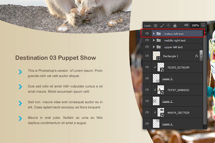Image resolution: width=215 pixels, height=143 pixels.
Task: Click the 'Layer 1' name
Action: [167, 124]
